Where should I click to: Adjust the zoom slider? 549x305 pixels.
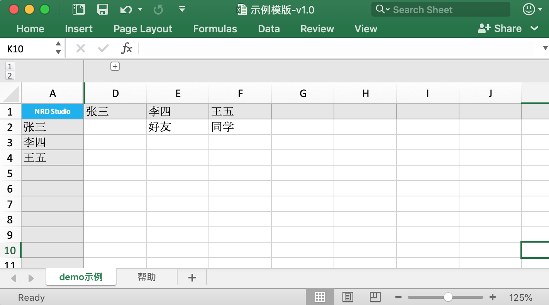[448, 297]
